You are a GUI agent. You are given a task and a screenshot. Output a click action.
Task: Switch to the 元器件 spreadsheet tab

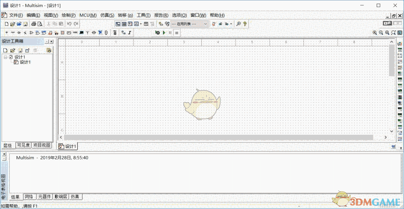click(45, 197)
